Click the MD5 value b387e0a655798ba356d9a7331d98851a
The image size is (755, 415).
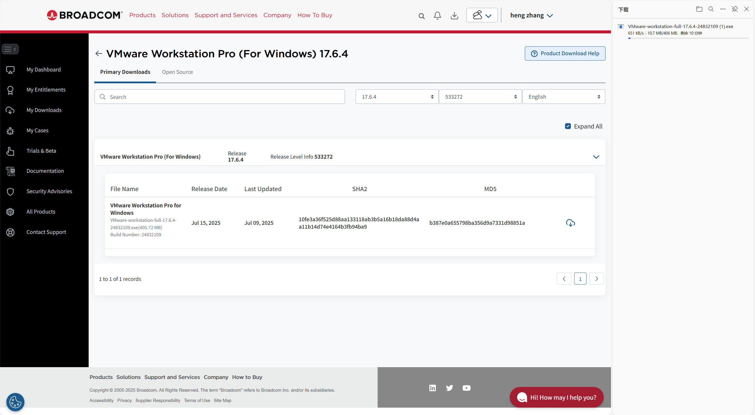(477, 223)
